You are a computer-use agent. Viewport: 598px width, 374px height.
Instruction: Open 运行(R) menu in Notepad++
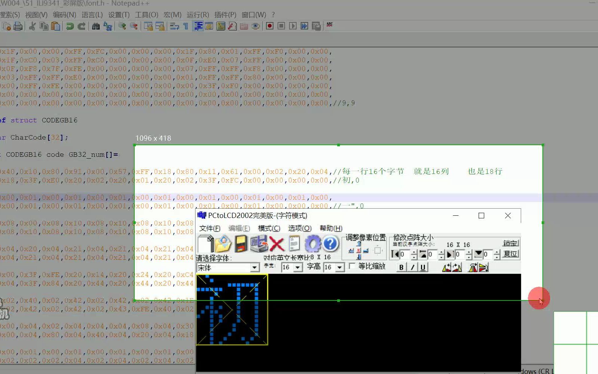tap(198, 15)
